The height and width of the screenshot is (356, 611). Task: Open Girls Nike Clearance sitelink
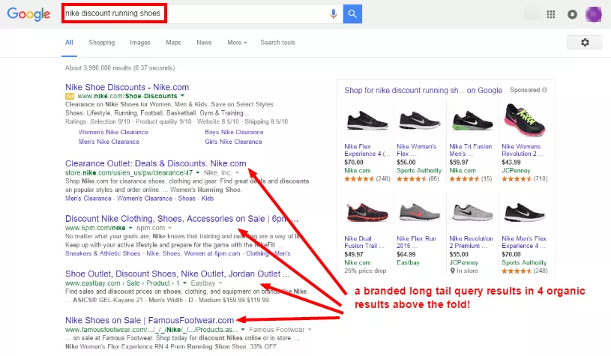(x=233, y=142)
